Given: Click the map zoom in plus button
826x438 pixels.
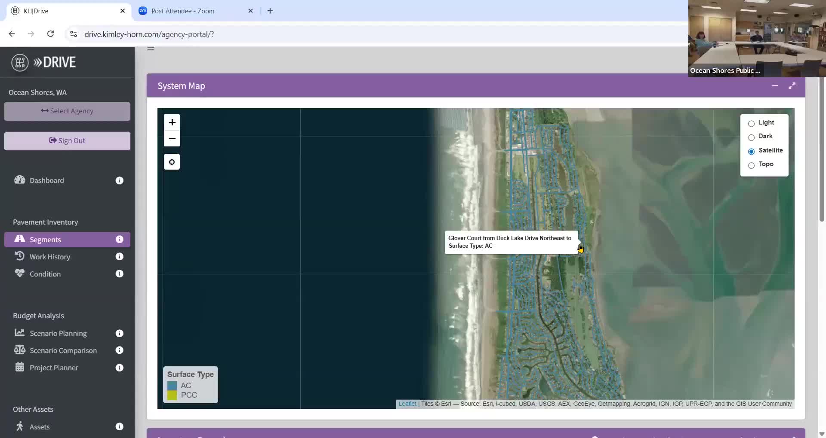Looking at the screenshot, I should [x=172, y=122].
